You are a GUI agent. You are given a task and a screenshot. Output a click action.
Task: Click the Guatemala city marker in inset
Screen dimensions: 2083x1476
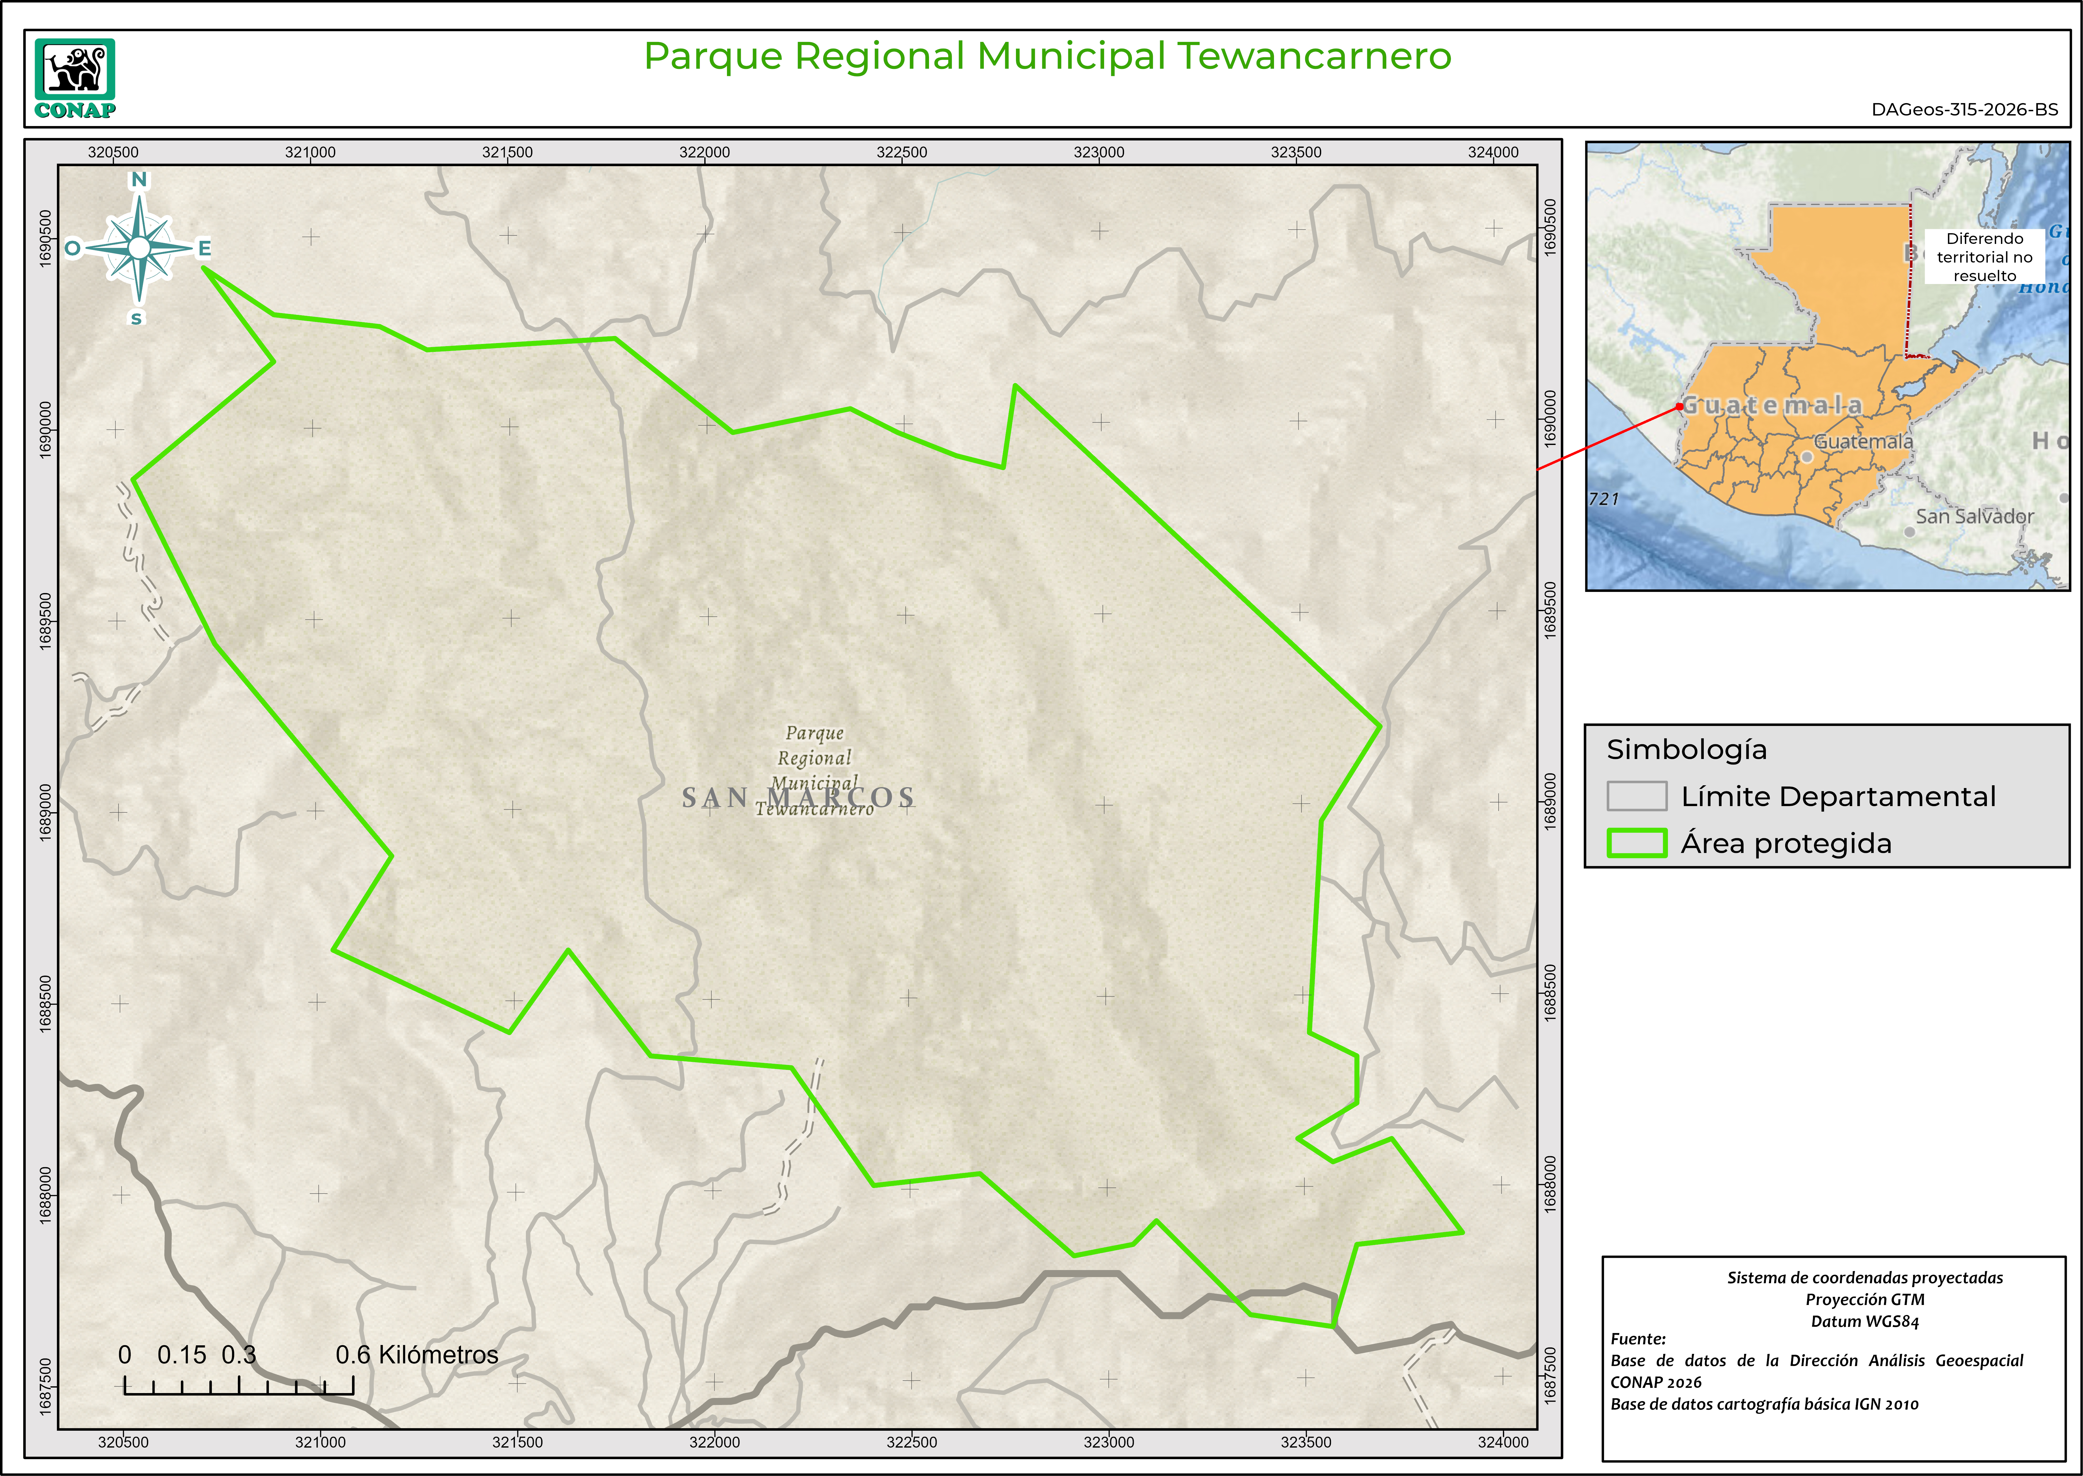pyautogui.click(x=1807, y=457)
